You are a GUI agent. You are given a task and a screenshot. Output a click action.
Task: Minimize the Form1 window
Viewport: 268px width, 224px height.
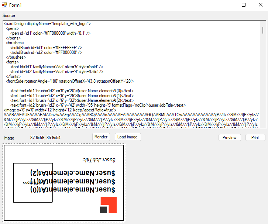(x=226, y=5)
